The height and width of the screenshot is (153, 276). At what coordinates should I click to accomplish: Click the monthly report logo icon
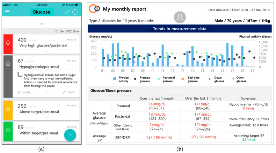point(94,9)
